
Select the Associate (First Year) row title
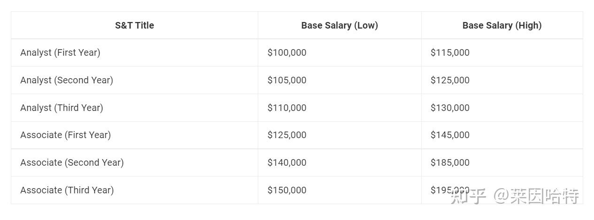coord(65,135)
